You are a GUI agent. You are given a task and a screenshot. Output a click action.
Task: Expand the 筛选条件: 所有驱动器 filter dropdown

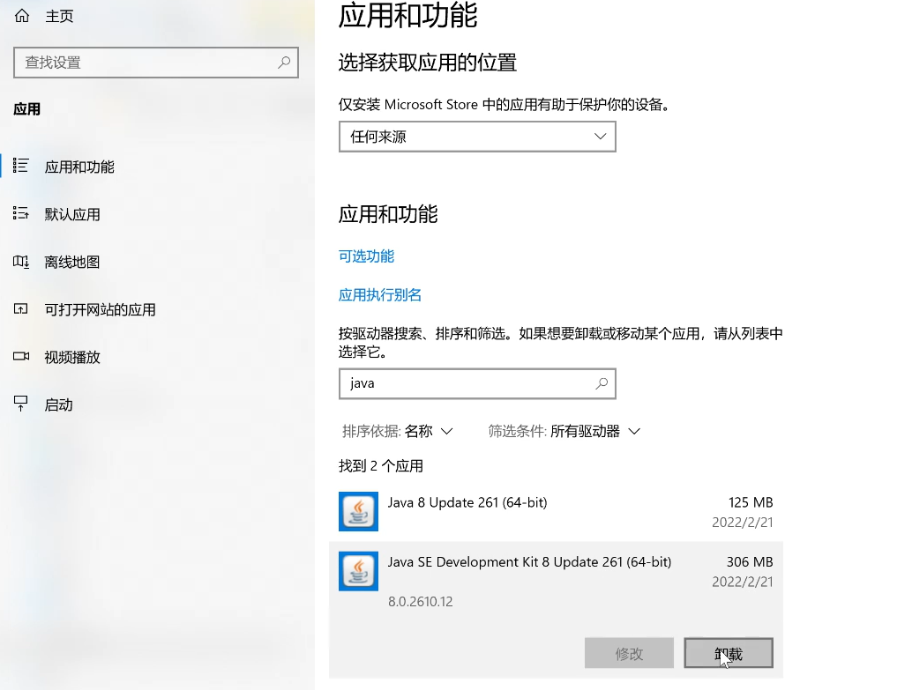(x=564, y=431)
